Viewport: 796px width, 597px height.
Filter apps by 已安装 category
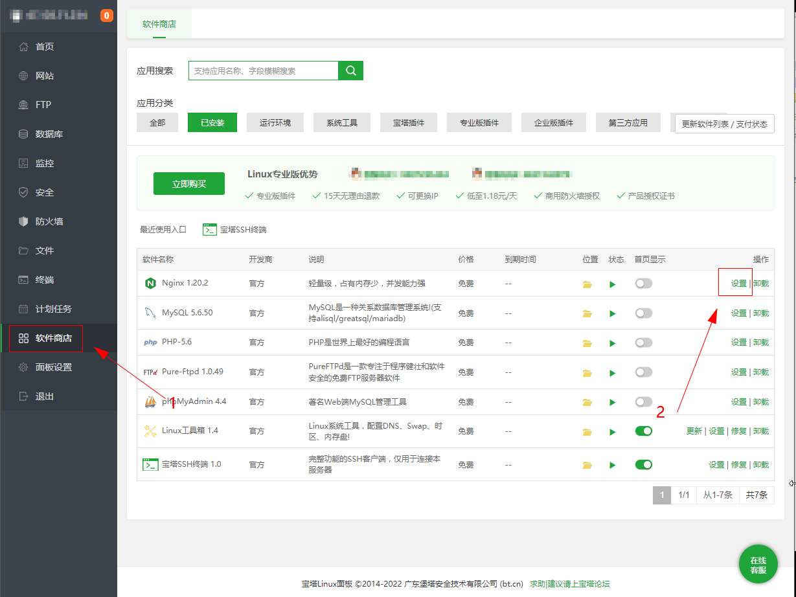pyautogui.click(x=212, y=122)
